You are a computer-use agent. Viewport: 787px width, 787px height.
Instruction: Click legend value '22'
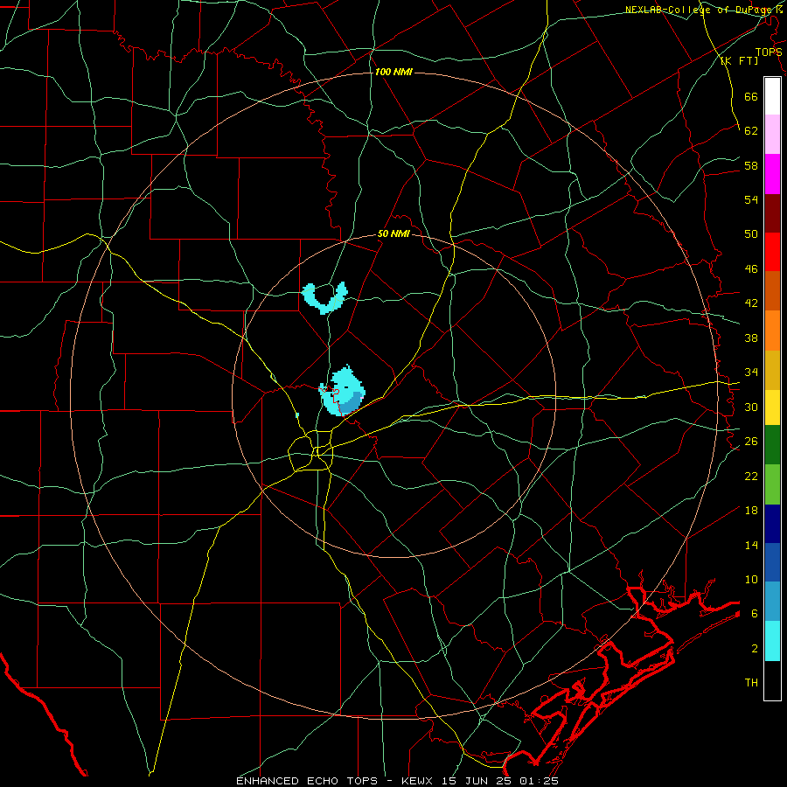pos(751,477)
